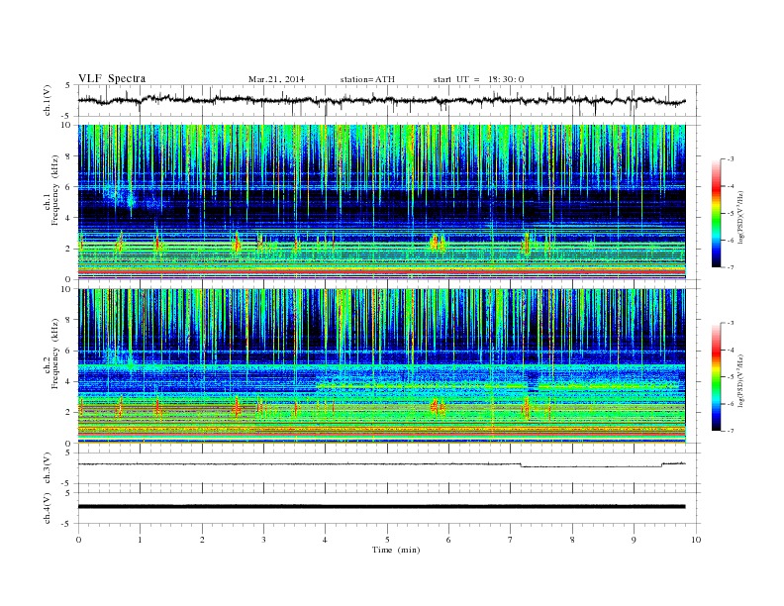The image size is (784, 606).
Task: Click inside the ch.2 spectrogram panel
Action: coord(382,366)
